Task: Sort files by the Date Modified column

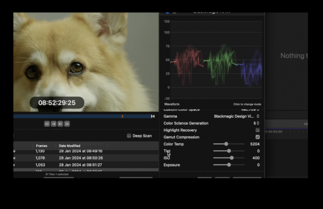Action: click(x=70, y=146)
